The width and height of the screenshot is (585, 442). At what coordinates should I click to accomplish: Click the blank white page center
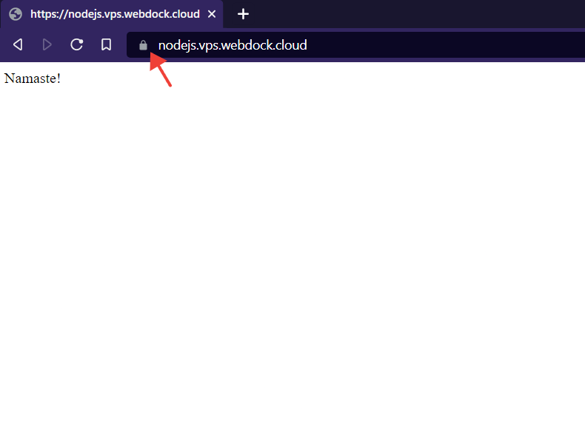292,252
